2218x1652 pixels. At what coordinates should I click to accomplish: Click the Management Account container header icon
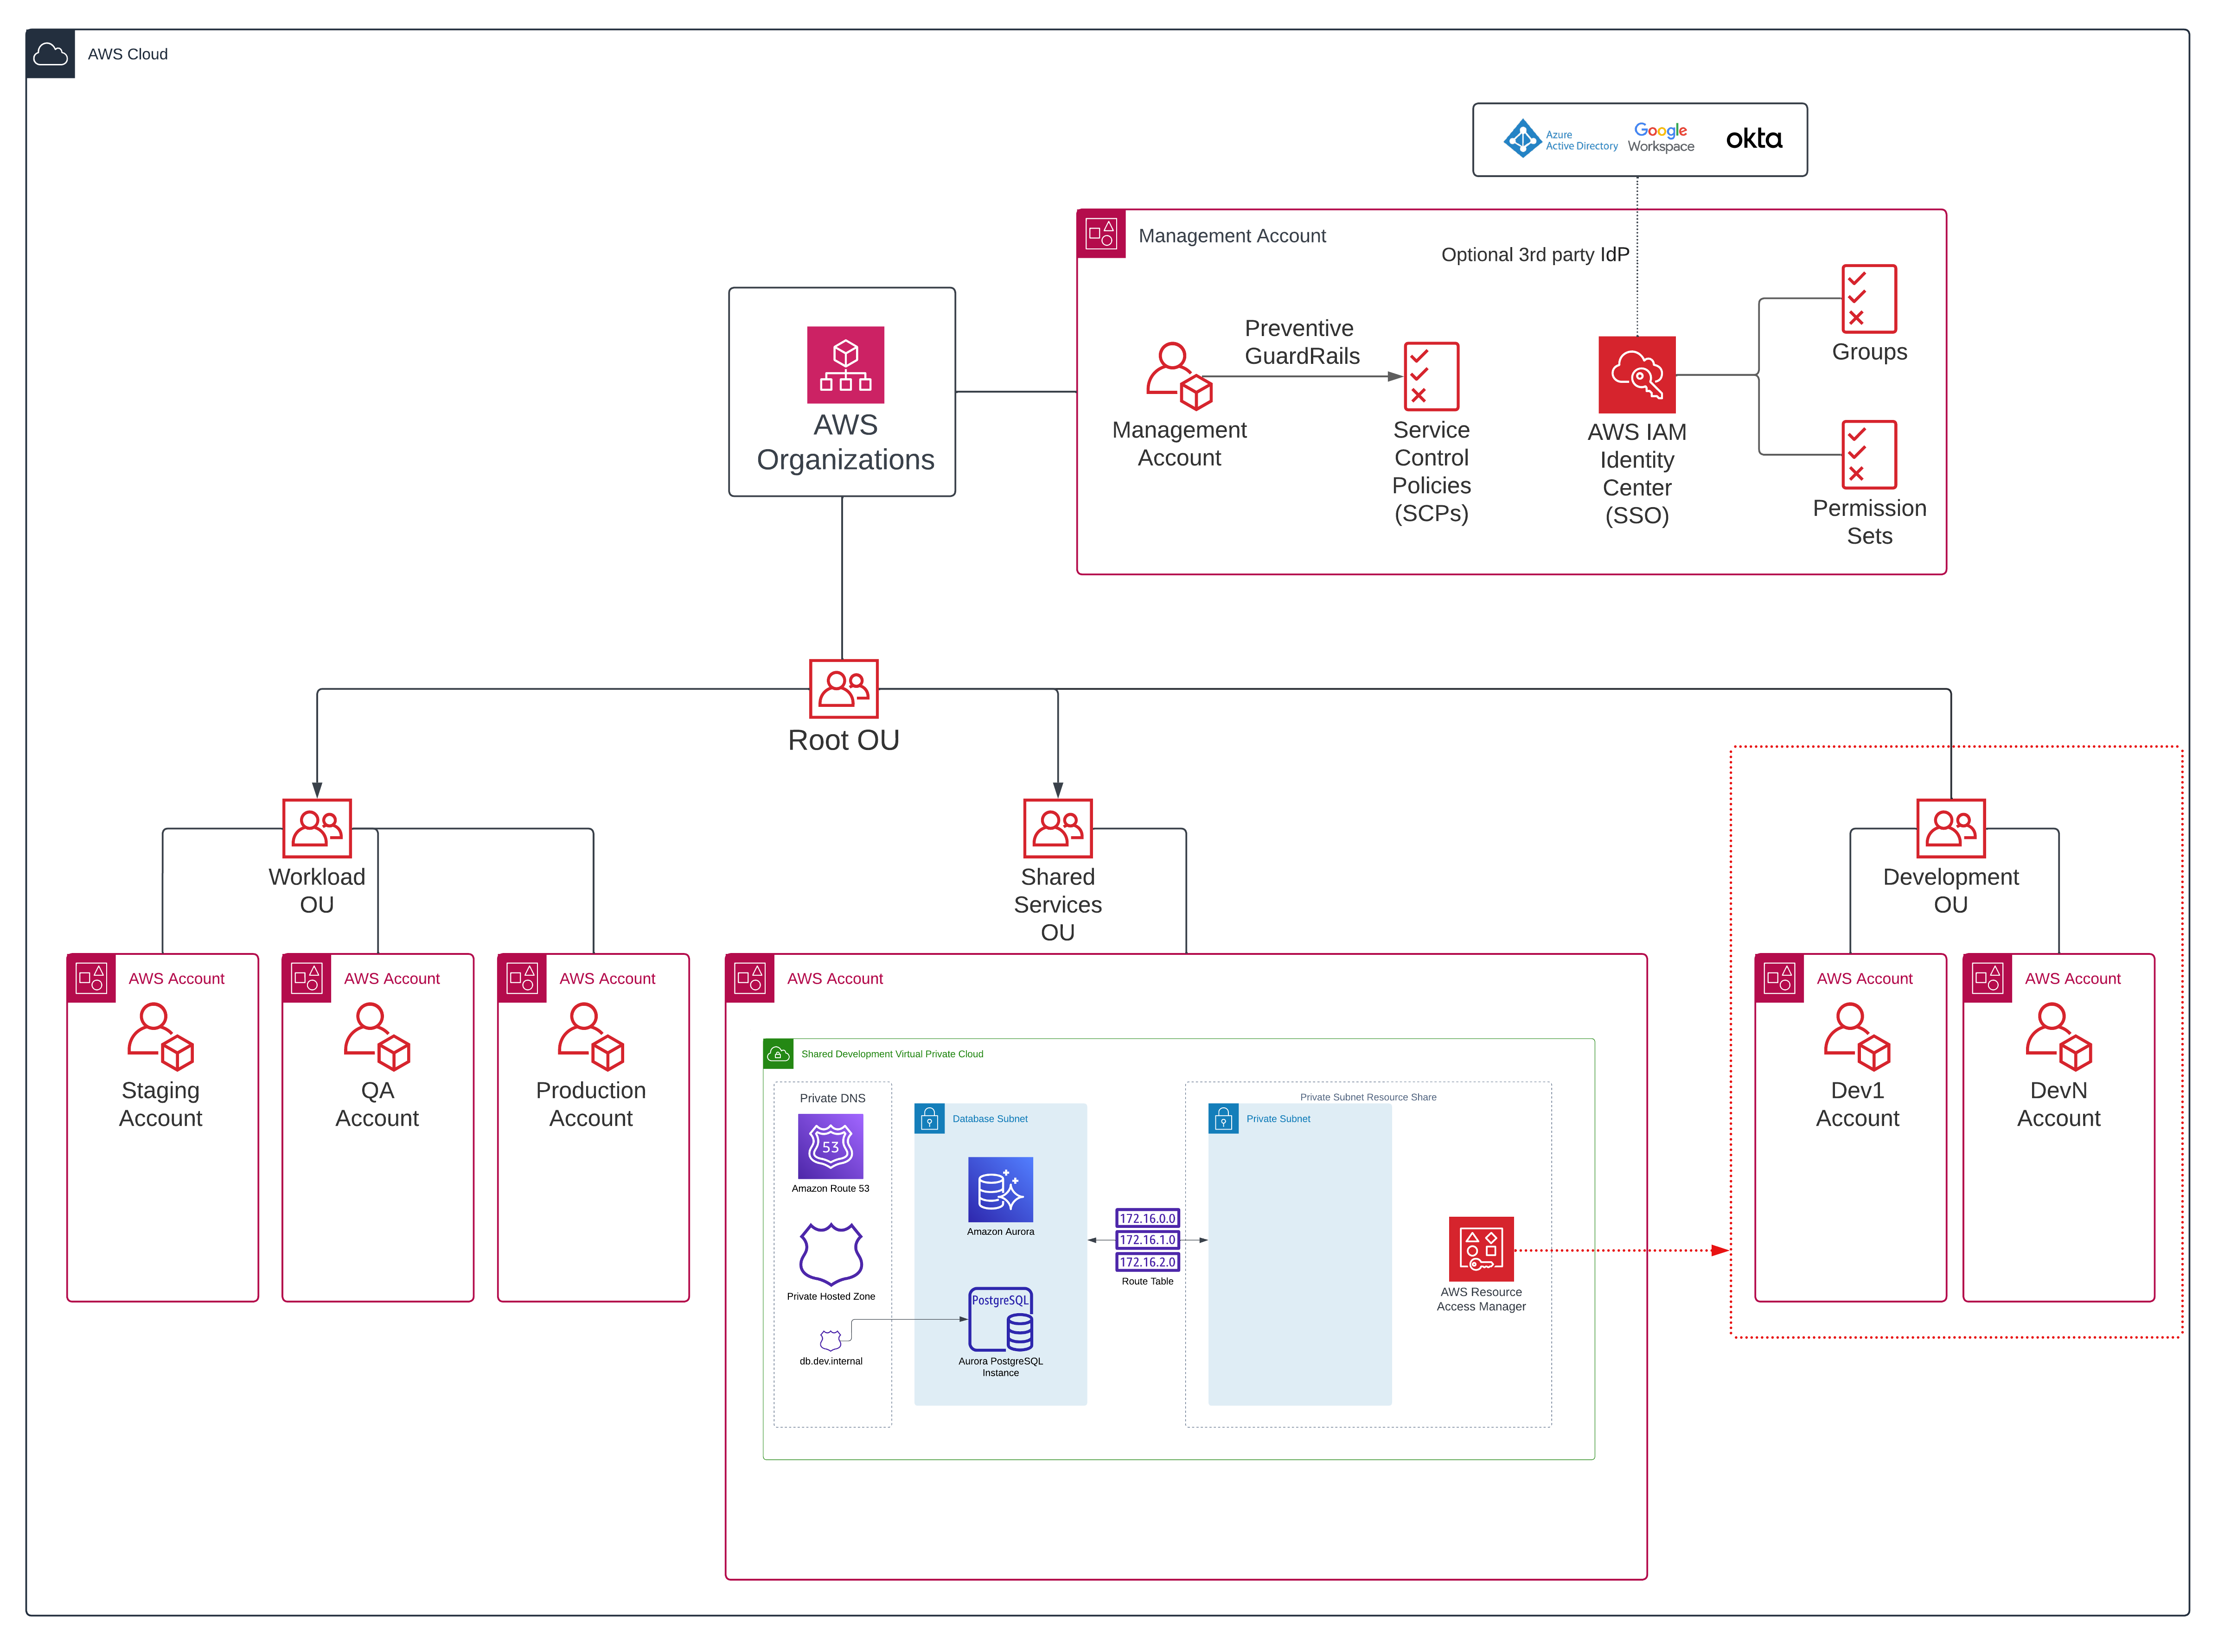(x=1101, y=234)
